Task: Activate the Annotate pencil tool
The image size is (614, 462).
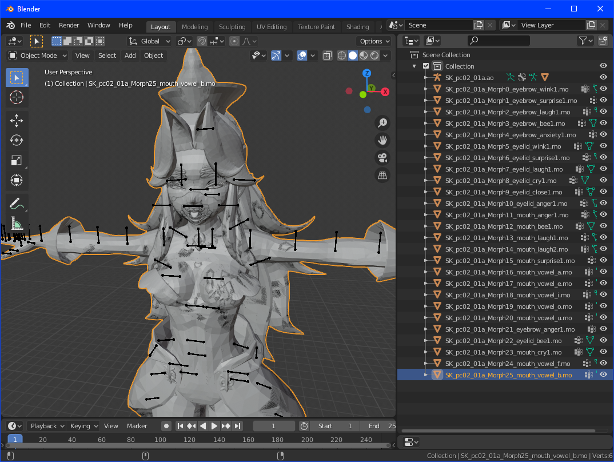Action: tap(17, 203)
